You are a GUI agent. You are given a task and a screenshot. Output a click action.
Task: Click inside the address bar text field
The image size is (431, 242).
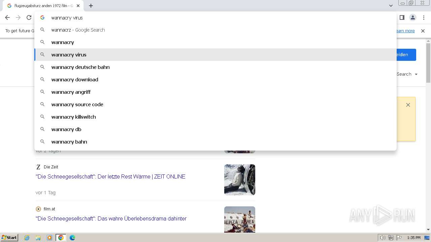coord(215,18)
